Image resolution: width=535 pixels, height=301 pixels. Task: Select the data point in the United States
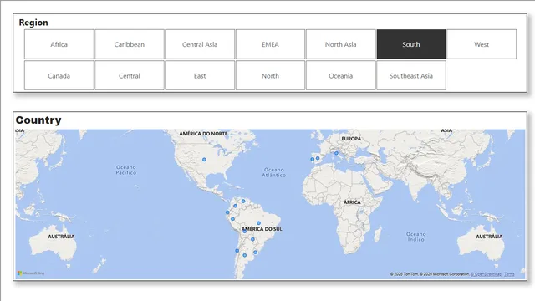point(204,160)
